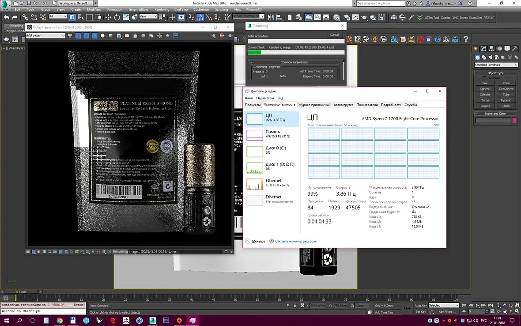Open the Workspace: Default dropdown
Screen dimensions: 521x326
tap(76, 3)
